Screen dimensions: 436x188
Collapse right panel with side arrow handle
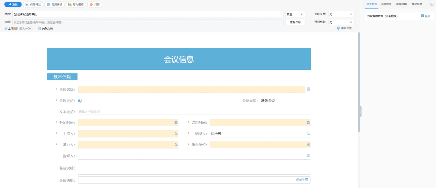[360, 112]
